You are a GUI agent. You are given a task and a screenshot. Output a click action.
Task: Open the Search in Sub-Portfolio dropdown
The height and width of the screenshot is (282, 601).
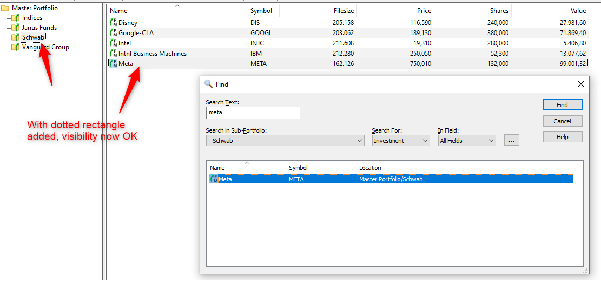(285, 141)
